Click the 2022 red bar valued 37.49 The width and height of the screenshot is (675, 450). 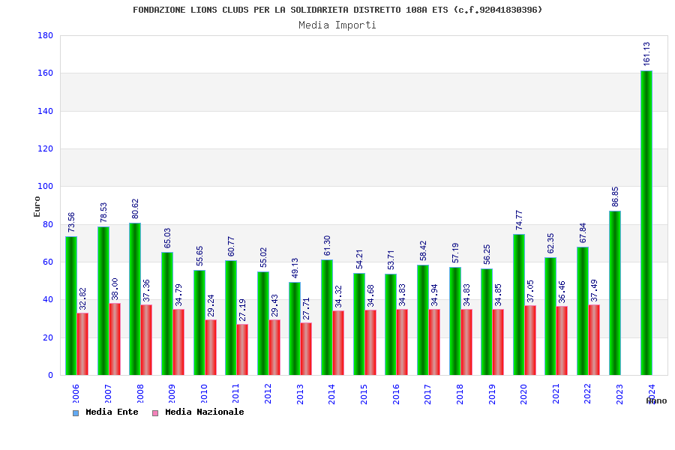tap(594, 340)
